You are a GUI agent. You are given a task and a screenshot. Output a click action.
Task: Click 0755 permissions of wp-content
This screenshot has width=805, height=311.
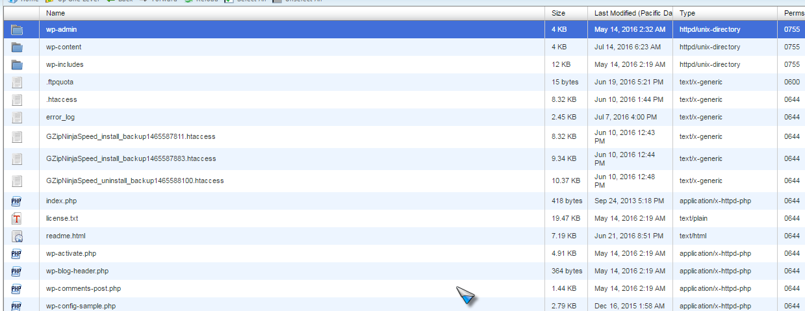791,47
